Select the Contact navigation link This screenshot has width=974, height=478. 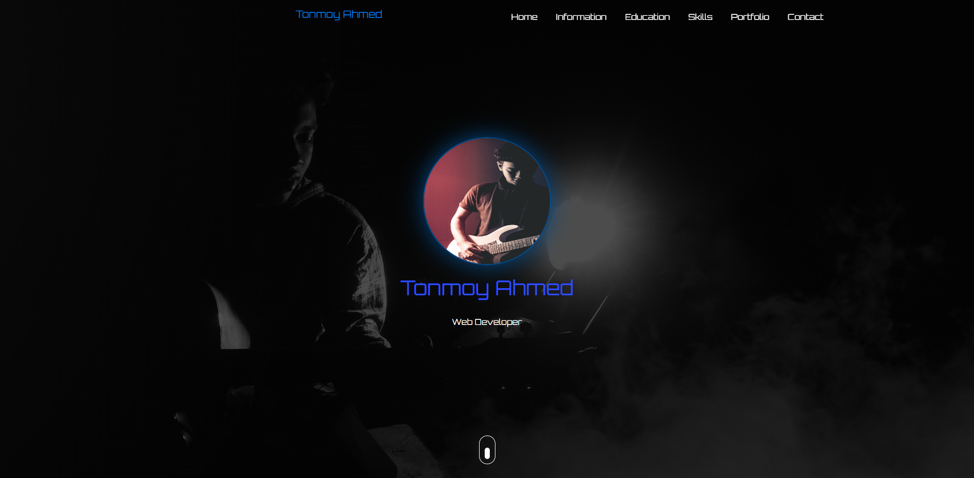pyautogui.click(x=805, y=17)
